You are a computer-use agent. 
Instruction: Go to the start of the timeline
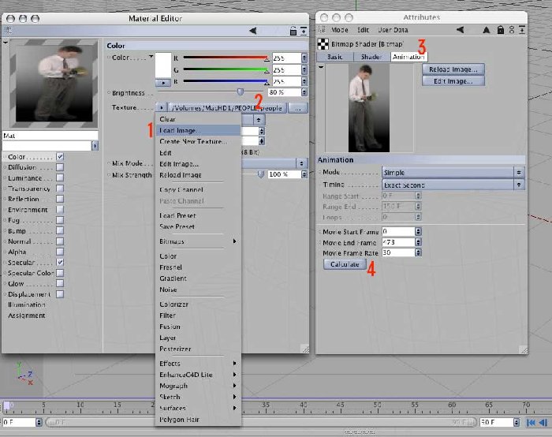tap(531, 422)
